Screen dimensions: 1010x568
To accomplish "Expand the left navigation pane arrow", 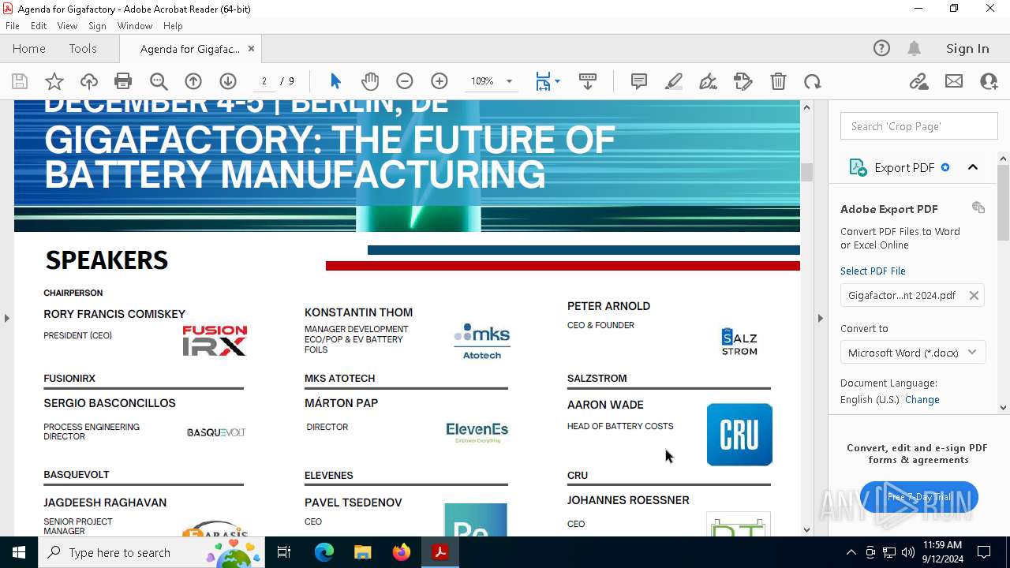I will [x=7, y=318].
